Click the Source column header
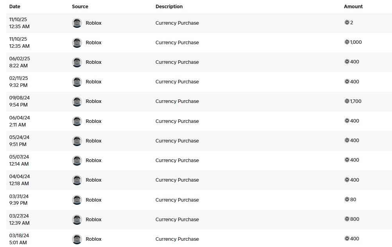 (x=80, y=7)
